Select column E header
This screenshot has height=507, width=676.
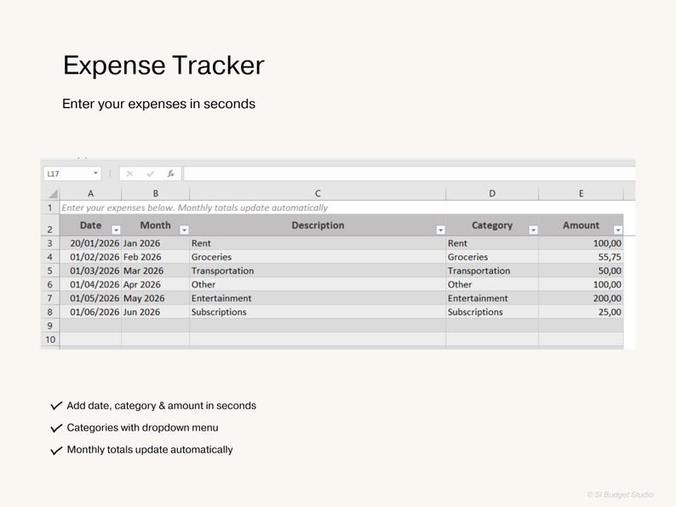tap(581, 193)
